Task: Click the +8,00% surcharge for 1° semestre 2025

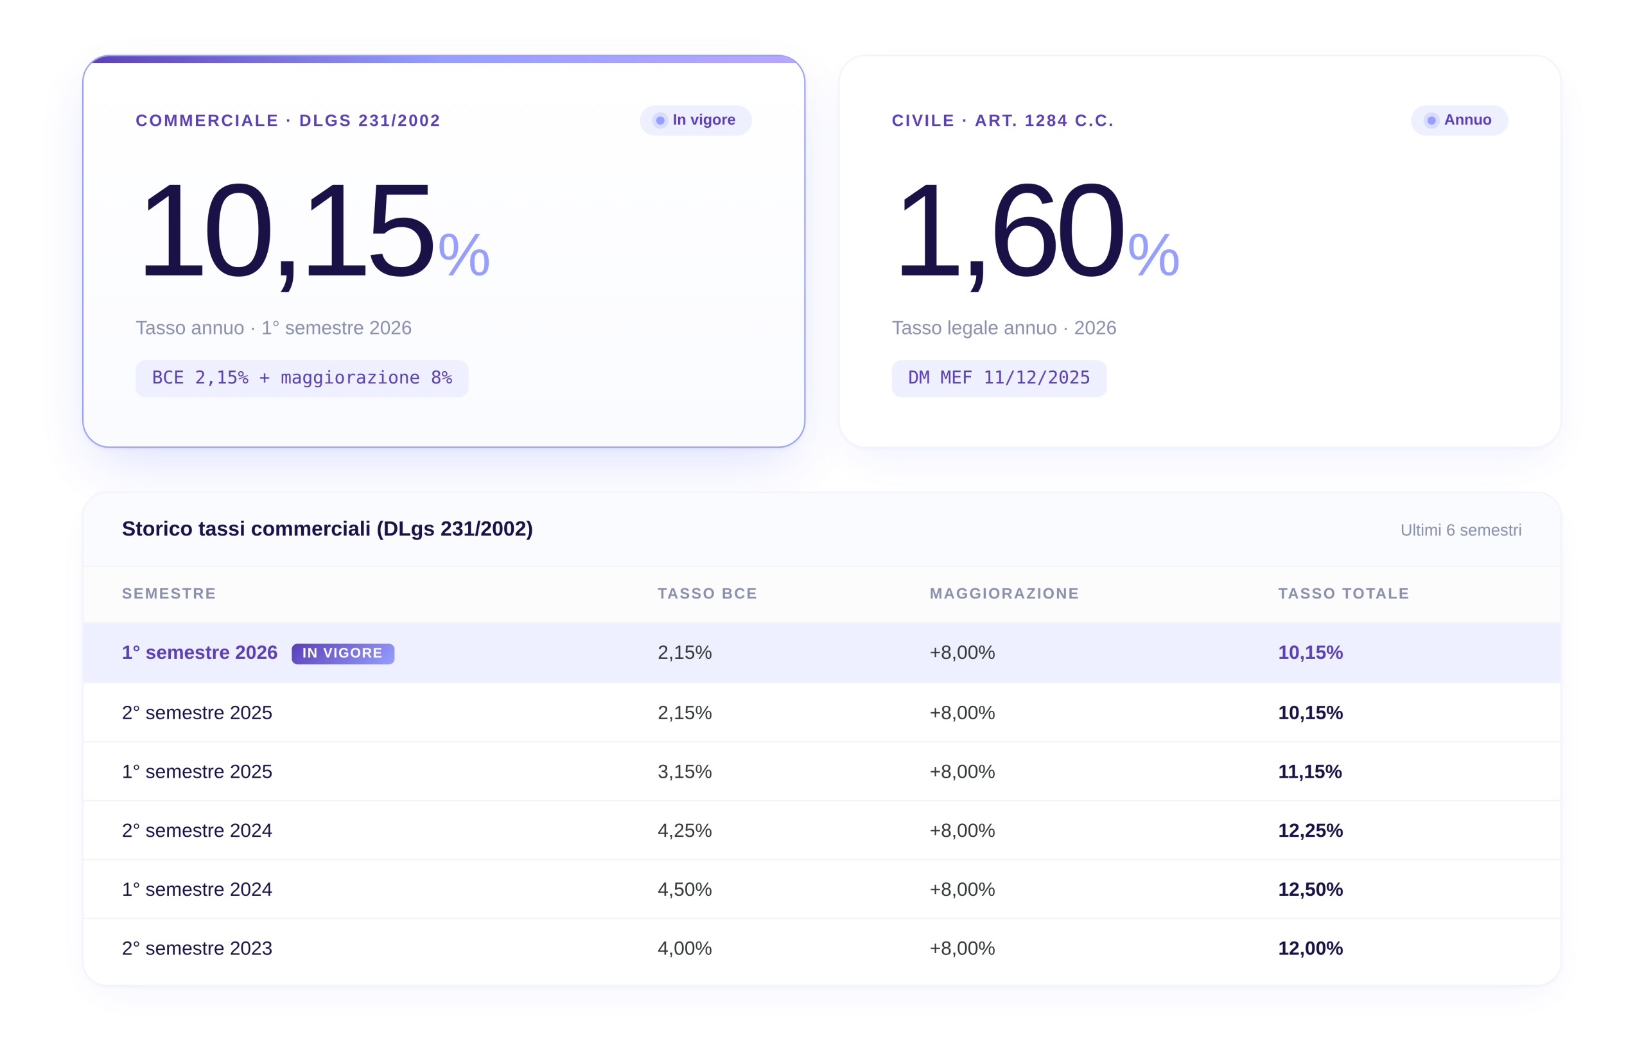Action: (962, 771)
